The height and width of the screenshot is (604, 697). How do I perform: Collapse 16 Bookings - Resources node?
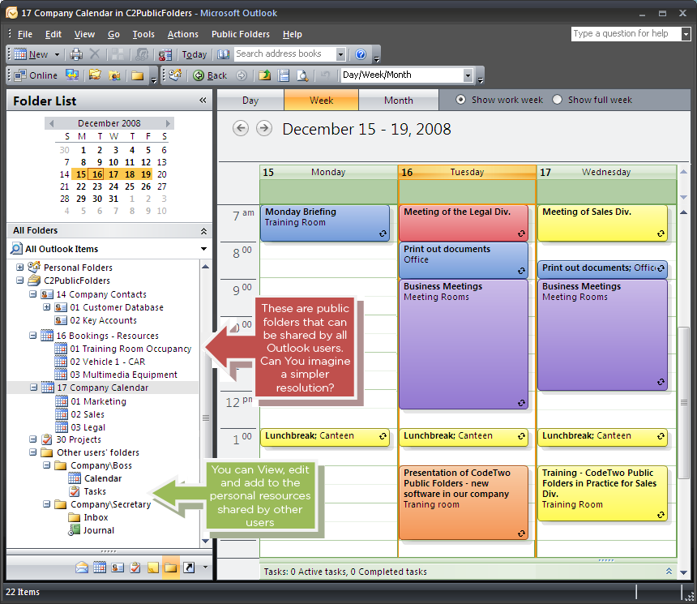(33, 336)
